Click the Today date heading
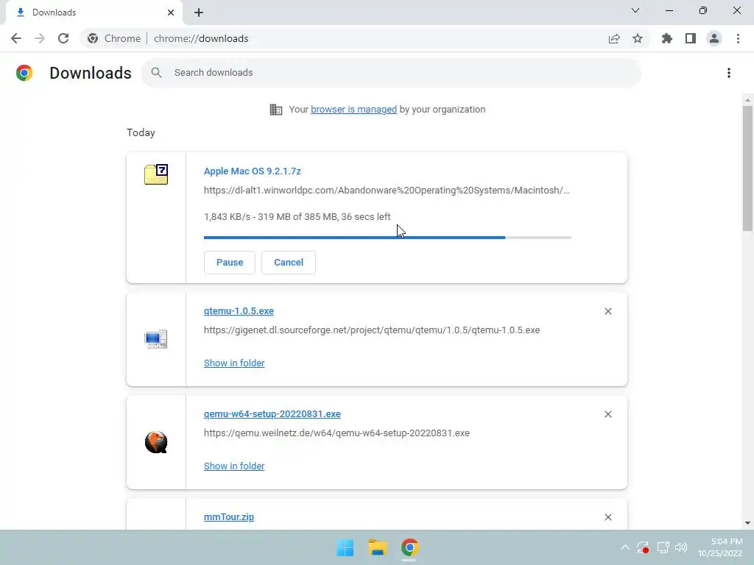 (141, 132)
